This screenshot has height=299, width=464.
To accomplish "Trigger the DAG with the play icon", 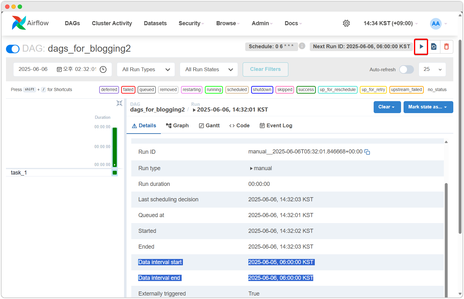I will tap(421, 47).
